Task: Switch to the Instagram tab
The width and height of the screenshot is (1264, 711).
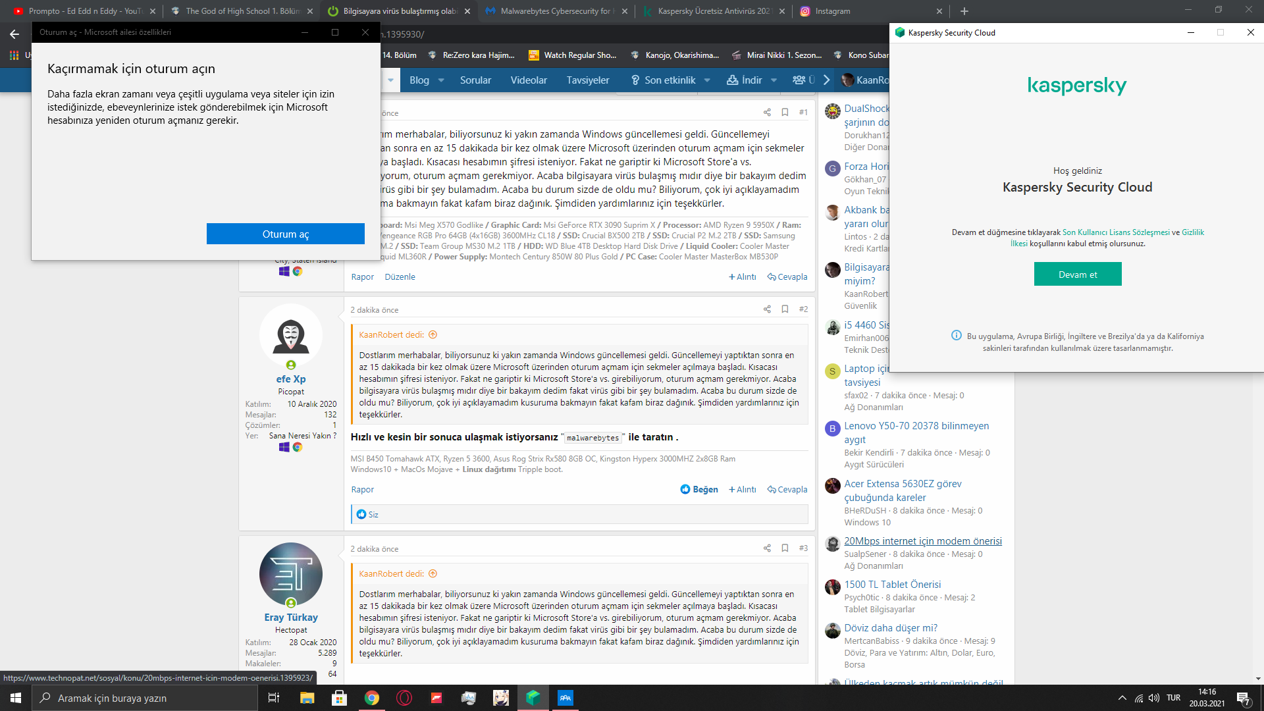Action: click(x=833, y=11)
